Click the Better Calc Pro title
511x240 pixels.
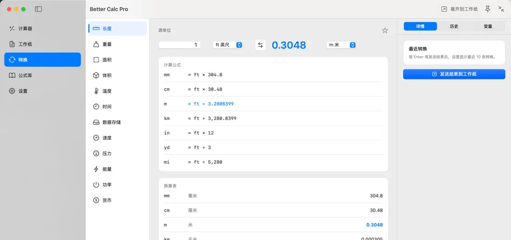pos(109,9)
